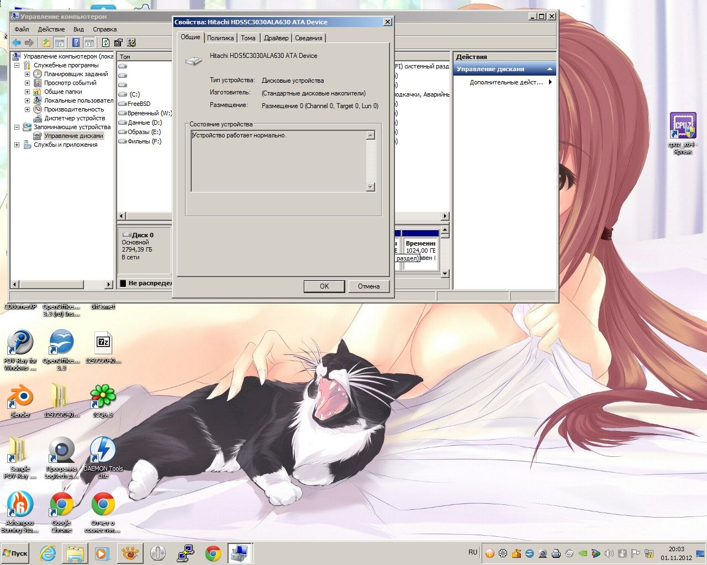
Task: Click NVIDIA icon in system tray
Action: point(583,553)
